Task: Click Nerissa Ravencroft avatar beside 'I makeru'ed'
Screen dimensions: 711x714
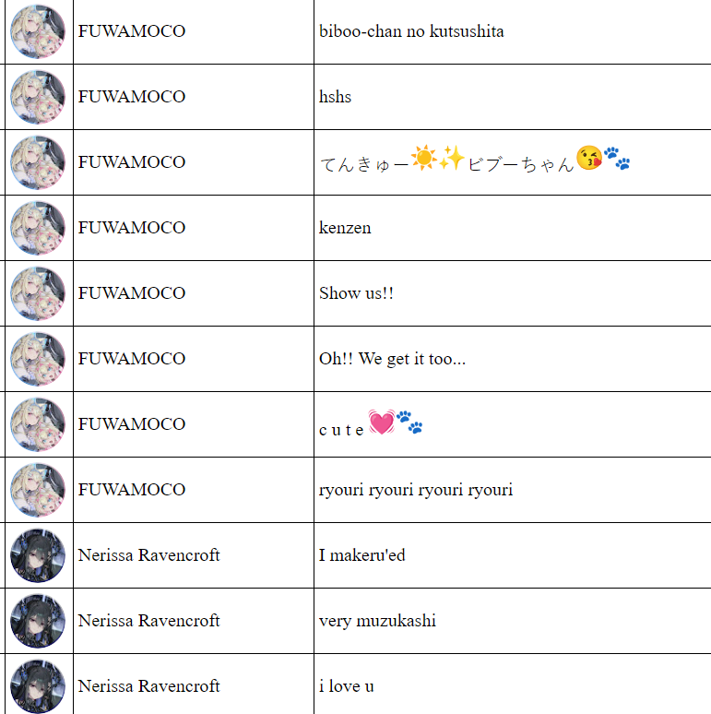Action: [37, 555]
